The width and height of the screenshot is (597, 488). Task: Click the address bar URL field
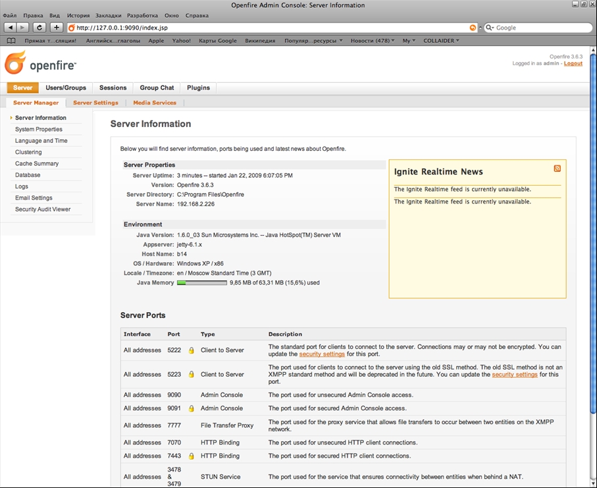[x=272, y=28]
